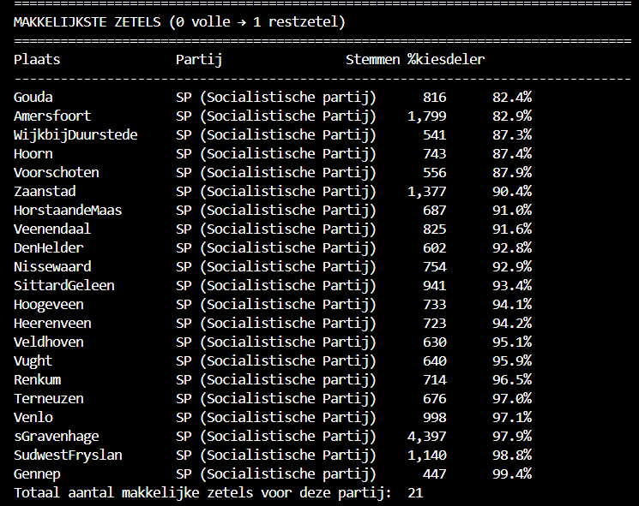This screenshot has width=639, height=506.
Task: Click the place name 'SudwestFryslan'
Action: (68, 455)
